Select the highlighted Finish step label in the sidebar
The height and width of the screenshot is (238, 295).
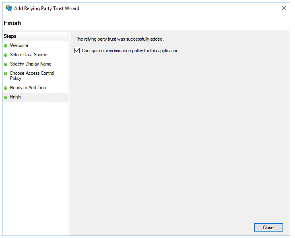click(x=15, y=97)
